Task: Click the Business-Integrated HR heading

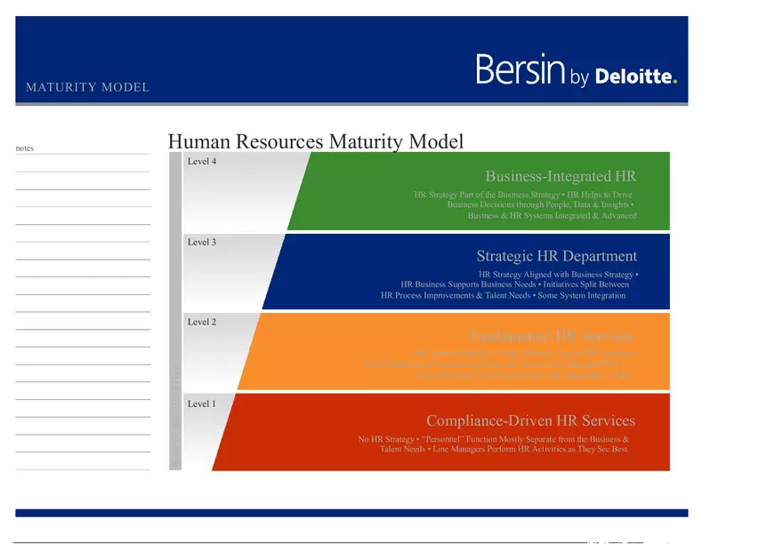Action: click(x=560, y=176)
